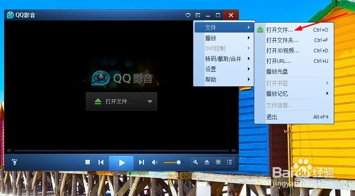Click the rewind arrows beside progress bar
The width and height of the screenshot is (355, 196).
click(x=9, y=150)
